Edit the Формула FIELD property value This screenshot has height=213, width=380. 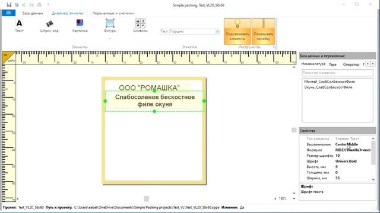click(x=353, y=150)
